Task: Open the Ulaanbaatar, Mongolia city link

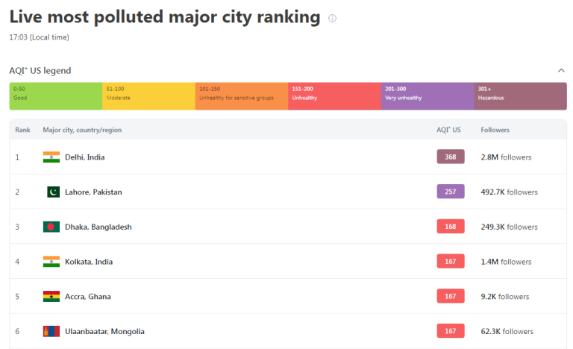Action: coord(105,331)
